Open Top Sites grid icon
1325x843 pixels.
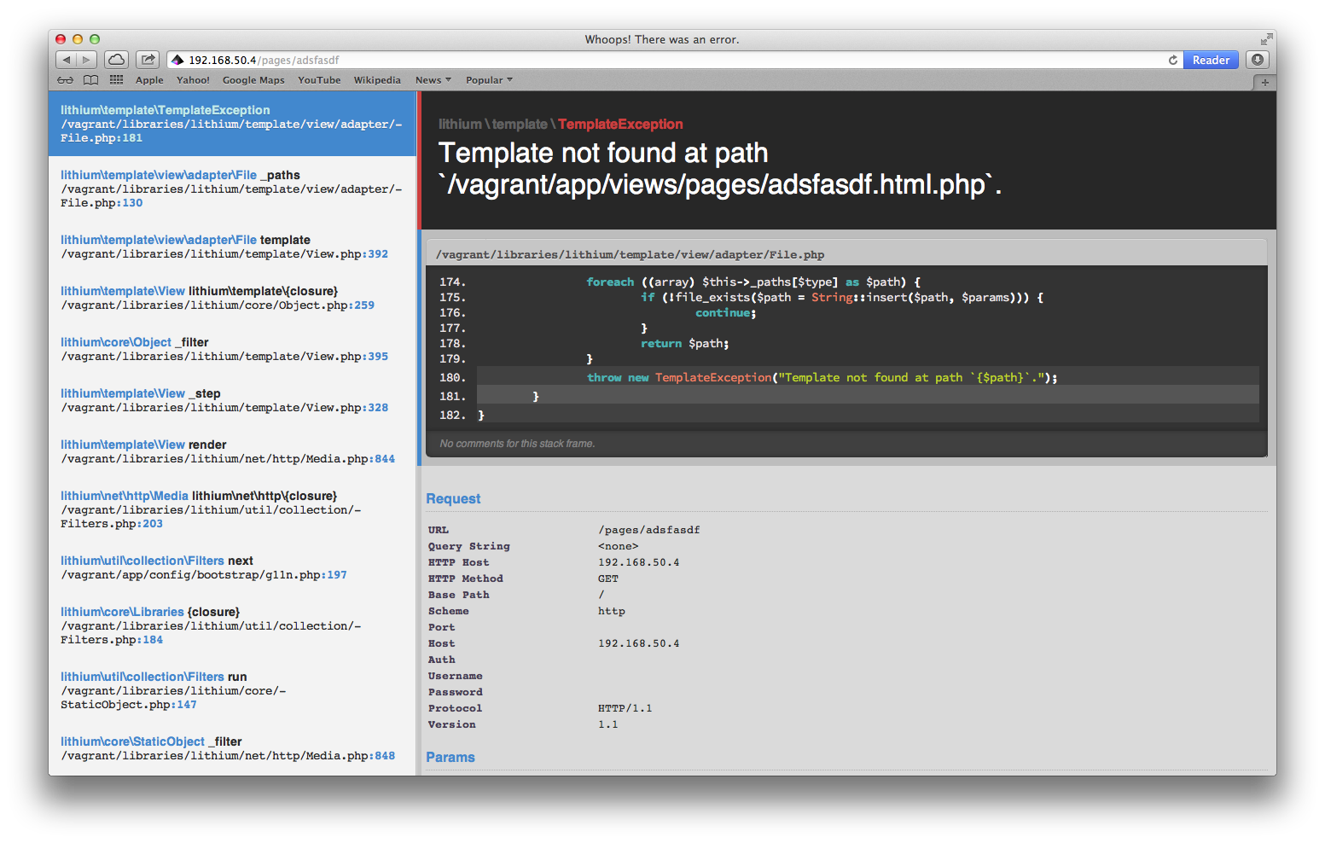(x=117, y=80)
